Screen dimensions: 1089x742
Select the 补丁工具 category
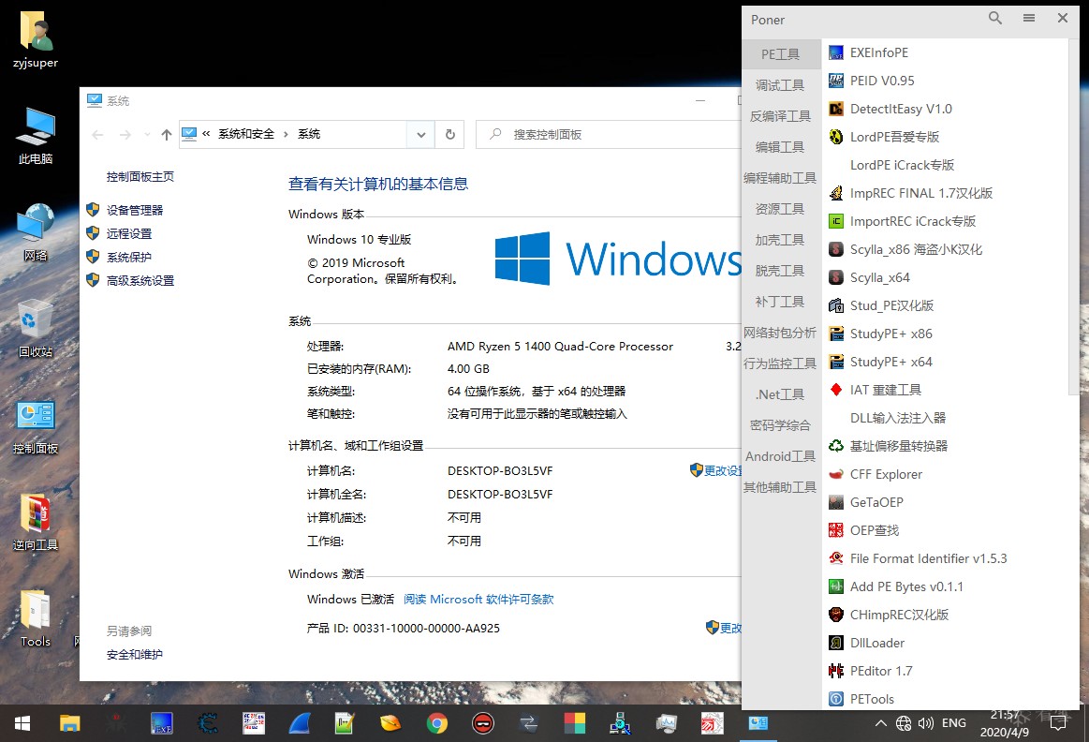pos(781,302)
